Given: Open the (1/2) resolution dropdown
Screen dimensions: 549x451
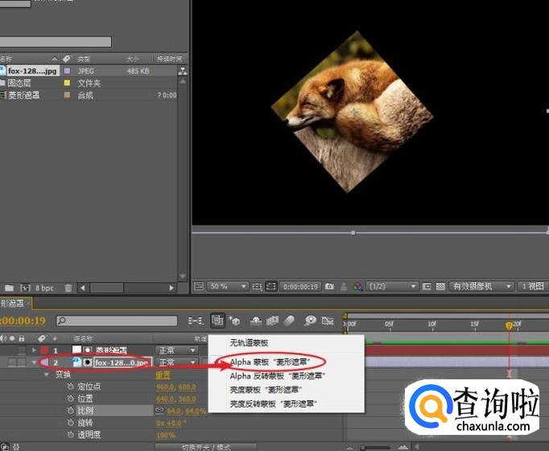Looking at the screenshot, I should (x=392, y=286).
